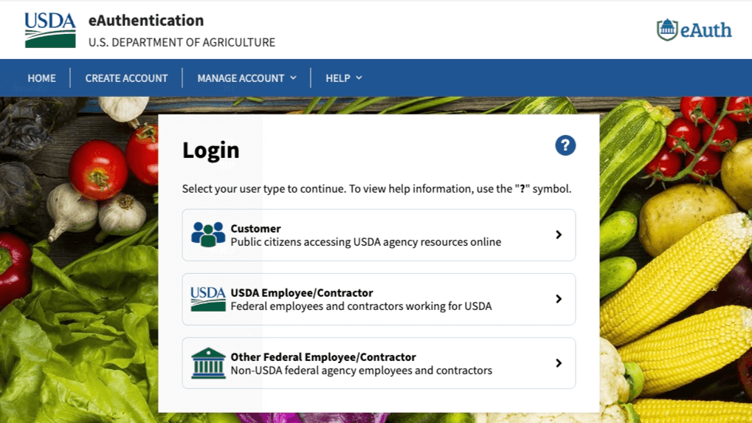Image resolution: width=752 pixels, height=423 pixels.
Task: Click the USDA Employee/Contractor right arrow
Action: (x=559, y=299)
